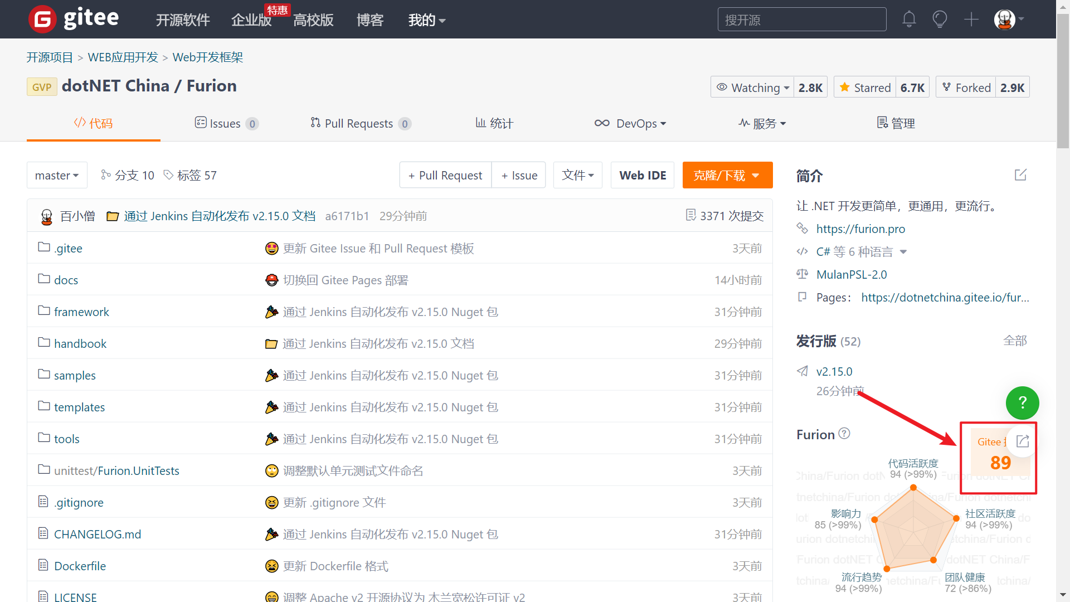Open the Gitee index share icon
This screenshot has width=1070, height=602.
(x=1023, y=441)
